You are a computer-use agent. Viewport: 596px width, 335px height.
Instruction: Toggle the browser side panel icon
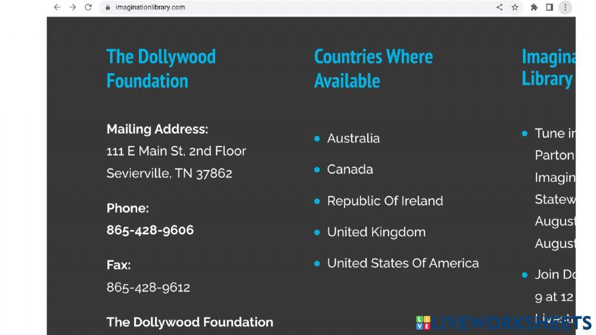click(x=550, y=7)
